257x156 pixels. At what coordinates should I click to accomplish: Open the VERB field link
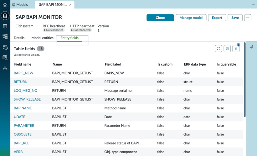(18, 152)
